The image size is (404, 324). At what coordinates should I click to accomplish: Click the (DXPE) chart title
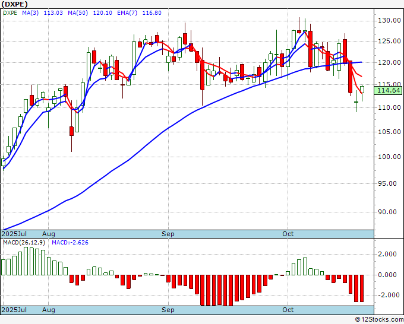pyautogui.click(x=14, y=4)
